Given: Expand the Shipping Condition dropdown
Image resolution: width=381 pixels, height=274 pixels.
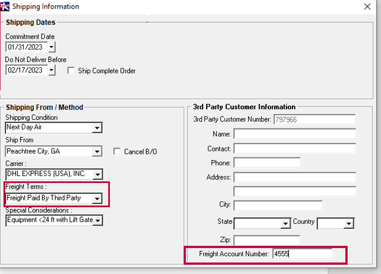Looking at the screenshot, I should pos(97,128).
